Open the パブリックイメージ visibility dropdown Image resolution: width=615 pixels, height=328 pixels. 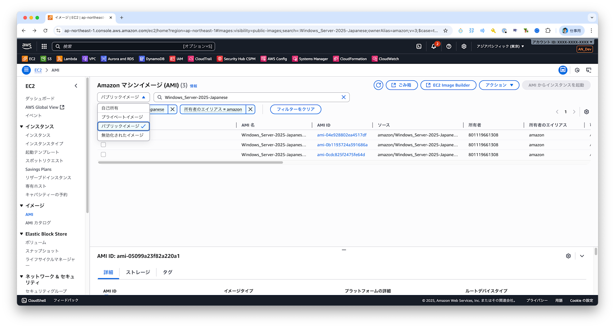[124, 97]
